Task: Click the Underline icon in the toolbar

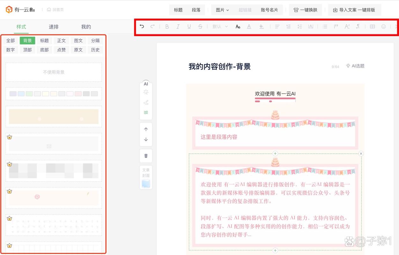Action: (x=189, y=26)
